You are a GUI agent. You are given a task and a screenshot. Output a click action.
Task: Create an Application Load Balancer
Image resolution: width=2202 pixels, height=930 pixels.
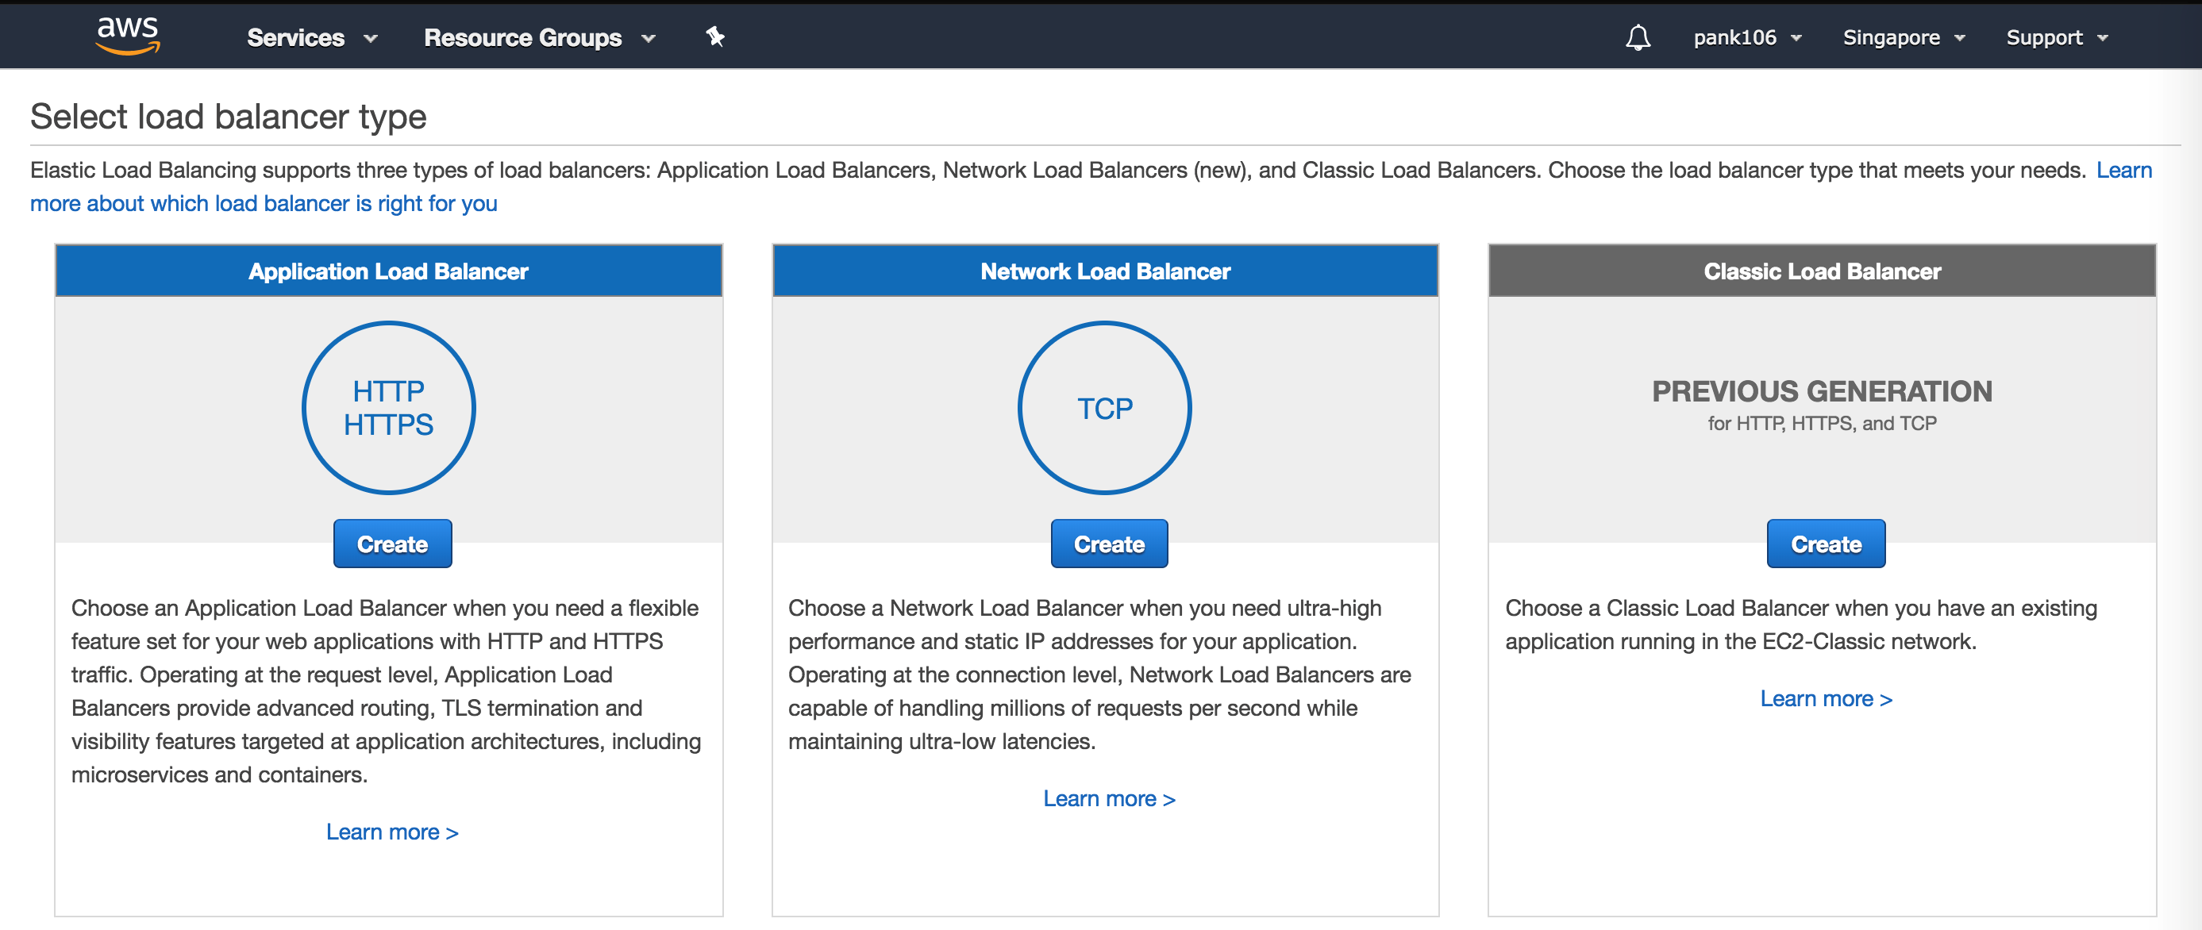pos(392,544)
